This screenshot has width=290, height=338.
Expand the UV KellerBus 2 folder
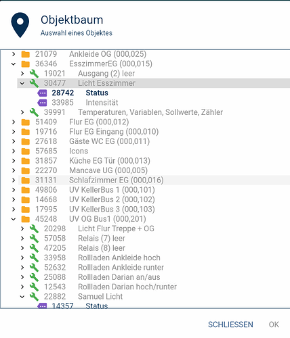click(x=14, y=199)
